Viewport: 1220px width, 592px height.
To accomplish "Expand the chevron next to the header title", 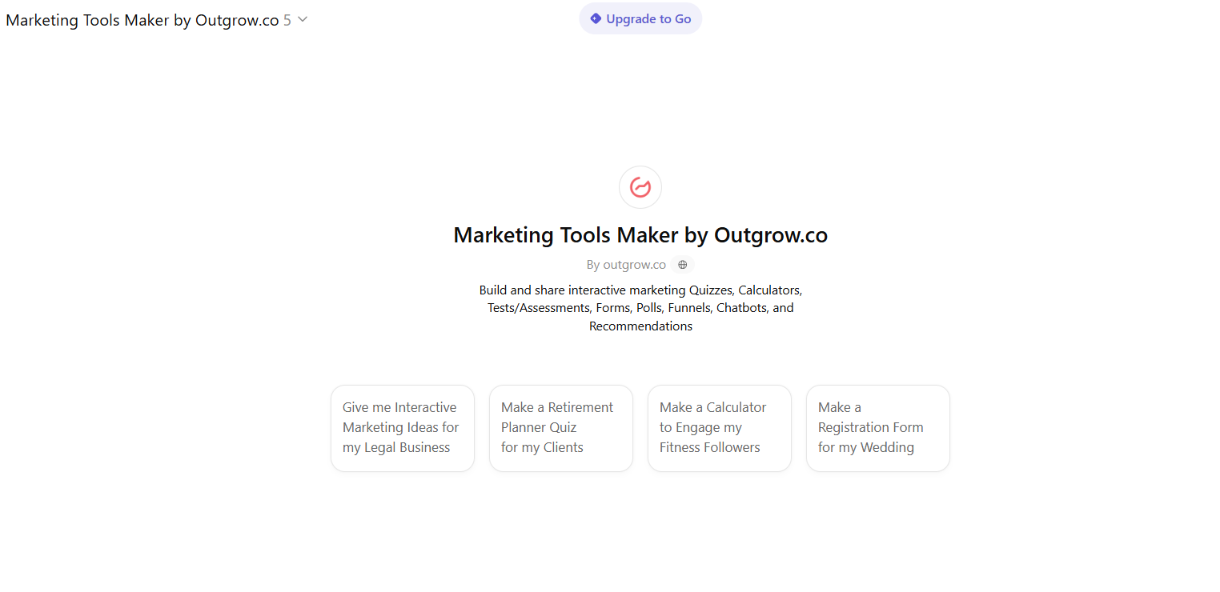I will click(303, 20).
